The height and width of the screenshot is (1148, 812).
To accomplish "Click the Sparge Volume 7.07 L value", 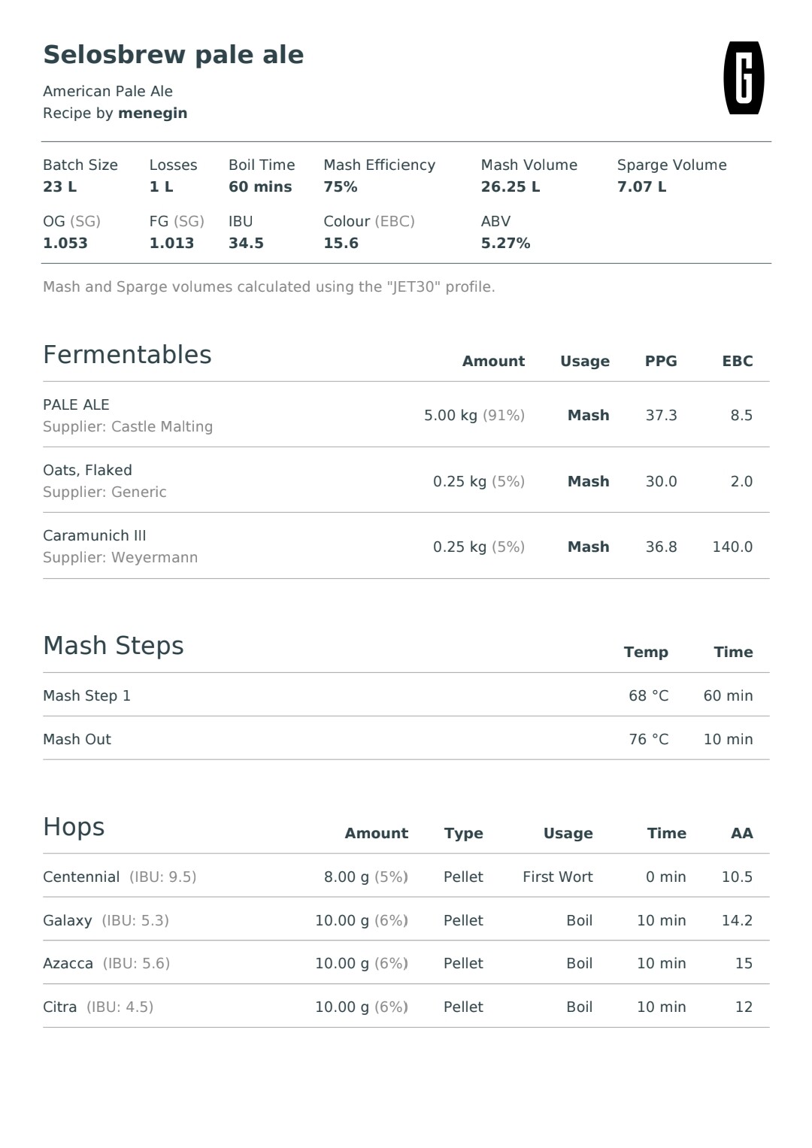I will 642,187.
